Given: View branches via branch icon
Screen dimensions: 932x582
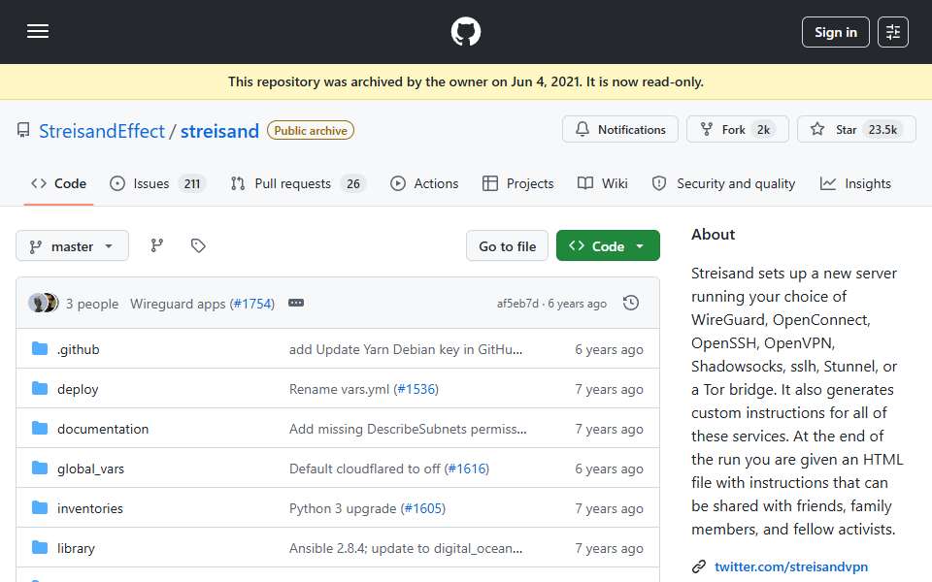Looking at the screenshot, I should coord(157,245).
